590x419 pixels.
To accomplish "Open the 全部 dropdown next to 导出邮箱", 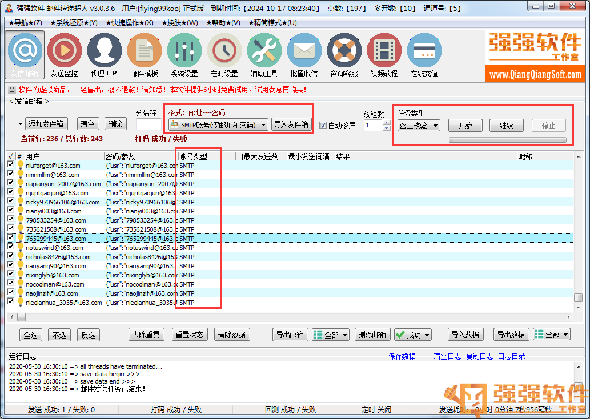I will 330,335.
